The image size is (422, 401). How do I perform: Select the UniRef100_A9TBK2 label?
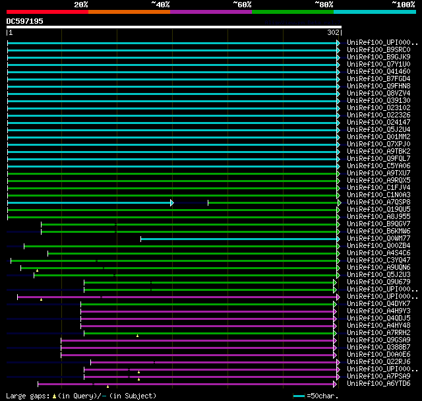point(378,152)
